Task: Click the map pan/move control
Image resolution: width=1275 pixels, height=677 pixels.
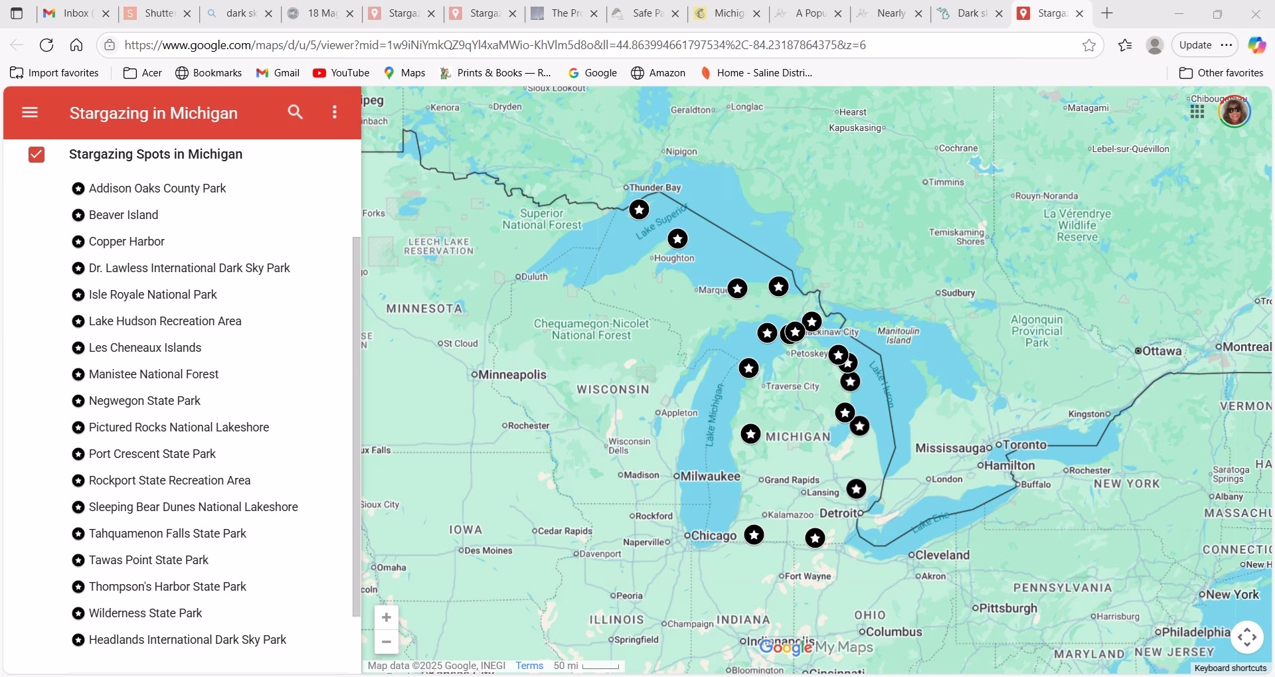Action: pyautogui.click(x=1246, y=637)
